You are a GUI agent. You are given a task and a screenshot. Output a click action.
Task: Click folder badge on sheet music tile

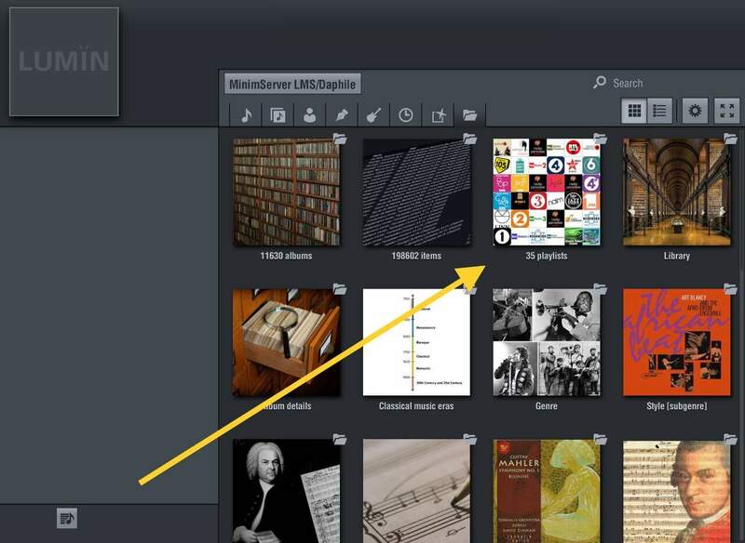[x=470, y=439]
